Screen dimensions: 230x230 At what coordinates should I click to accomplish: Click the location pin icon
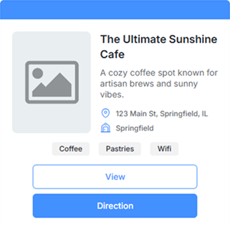pos(105,113)
